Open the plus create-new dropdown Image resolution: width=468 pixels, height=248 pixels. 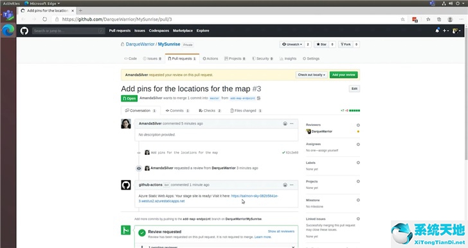point(446,30)
